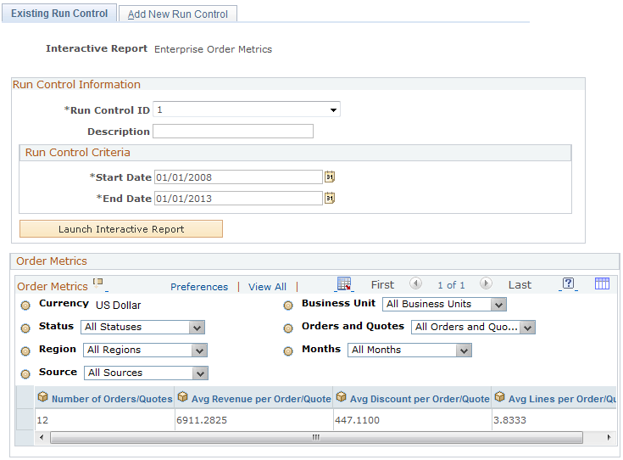Click cube icon beside Number of Orders/Quotes
Screen dimensions: 623x460
[x=43, y=397]
